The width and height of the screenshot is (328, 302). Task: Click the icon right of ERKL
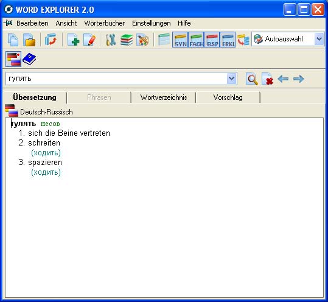click(243, 40)
